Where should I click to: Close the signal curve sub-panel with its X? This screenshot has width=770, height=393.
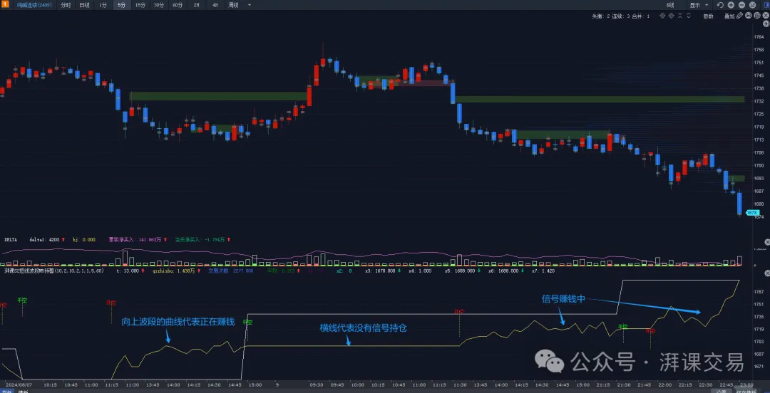pyautogui.click(x=767, y=273)
